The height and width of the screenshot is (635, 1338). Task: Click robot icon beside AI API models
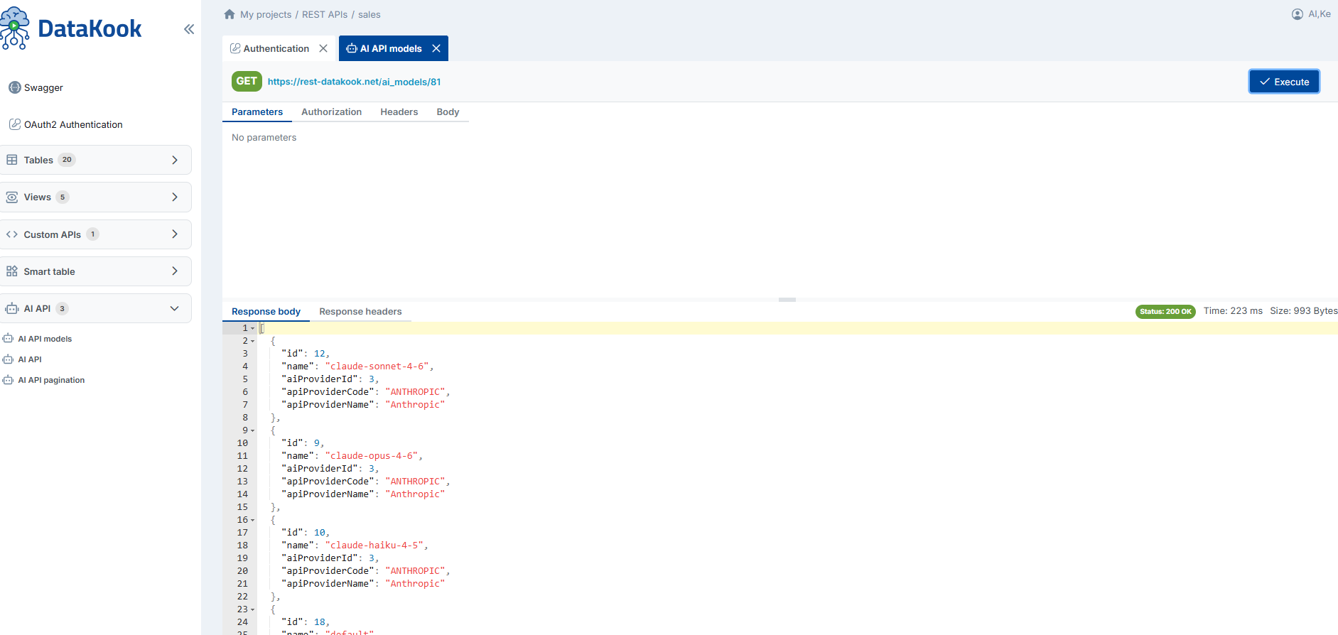[x=8, y=339]
